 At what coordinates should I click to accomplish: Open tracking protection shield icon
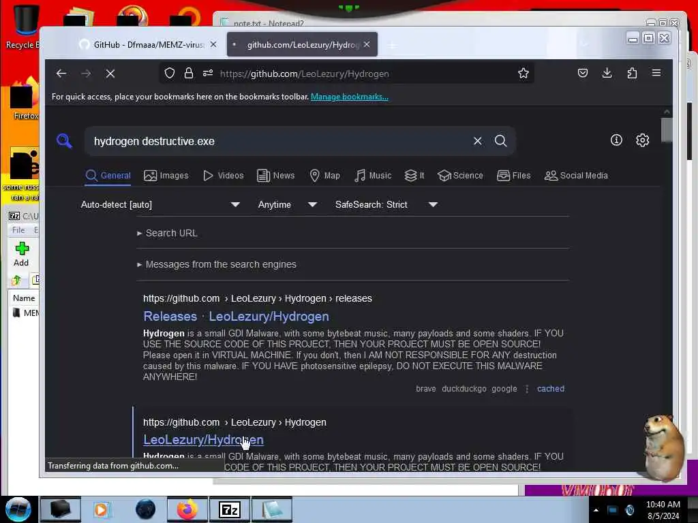pyautogui.click(x=170, y=73)
